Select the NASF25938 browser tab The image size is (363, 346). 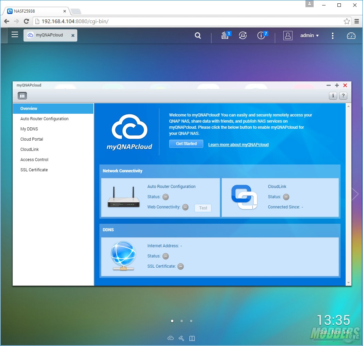tap(36, 11)
